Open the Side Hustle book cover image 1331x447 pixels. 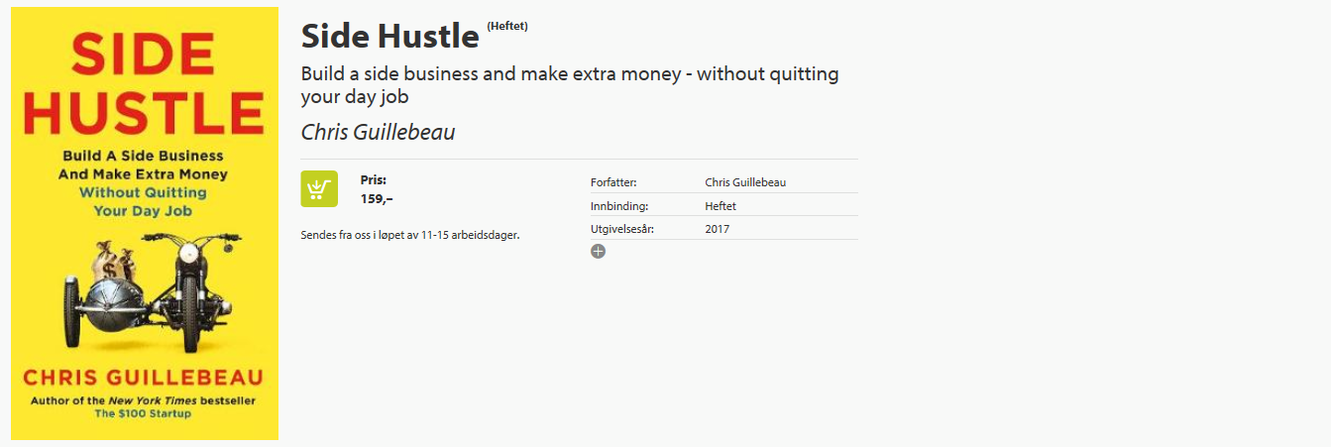[x=145, y=223]
